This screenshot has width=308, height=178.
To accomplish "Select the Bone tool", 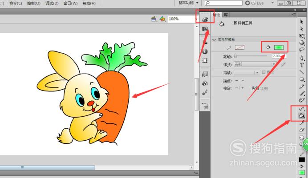I will (x=302, y=109).
